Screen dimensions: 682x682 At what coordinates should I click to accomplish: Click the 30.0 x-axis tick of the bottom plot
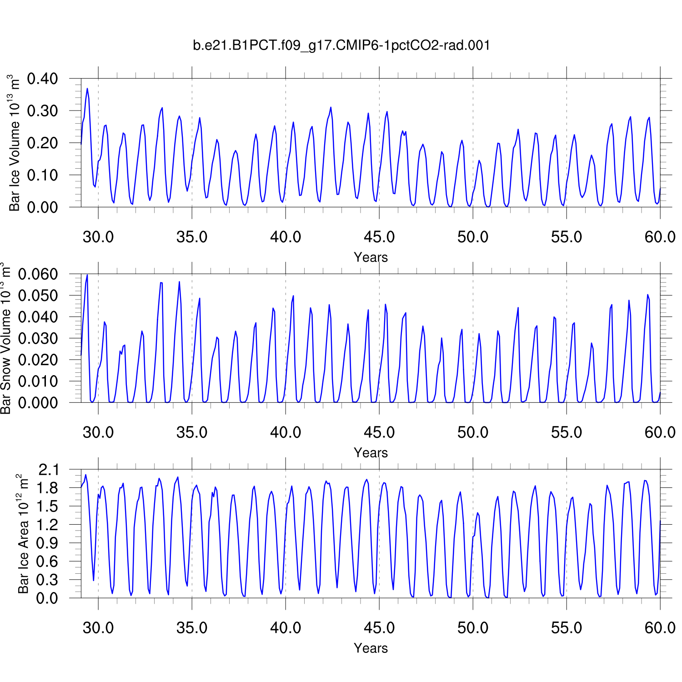[98, 628]
